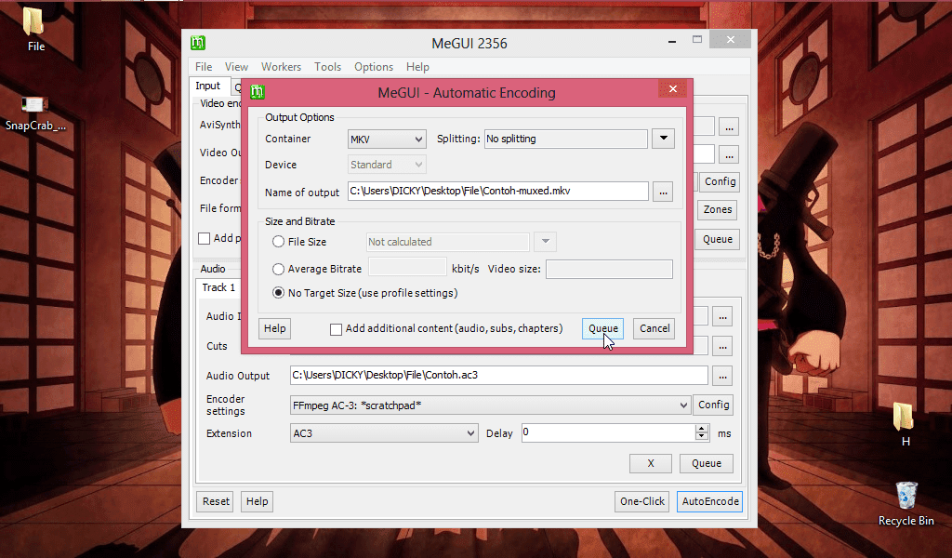Click the Name of output text field
Viewport: 952px width, 558px height.
pos(498,192)
